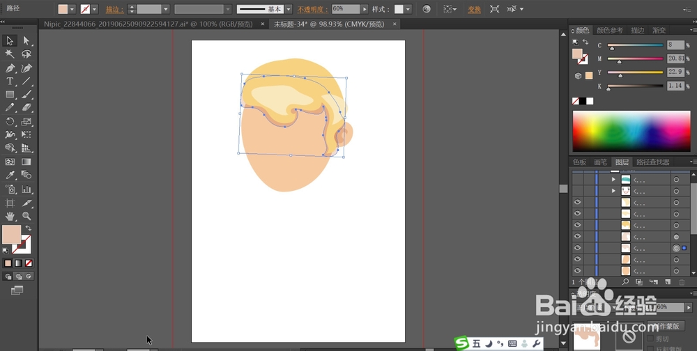Image resolution: width=697 pixels, height=351 pixels.
Task: Switch to the Nipic_22844066 document tab
Action: [149, 24]
